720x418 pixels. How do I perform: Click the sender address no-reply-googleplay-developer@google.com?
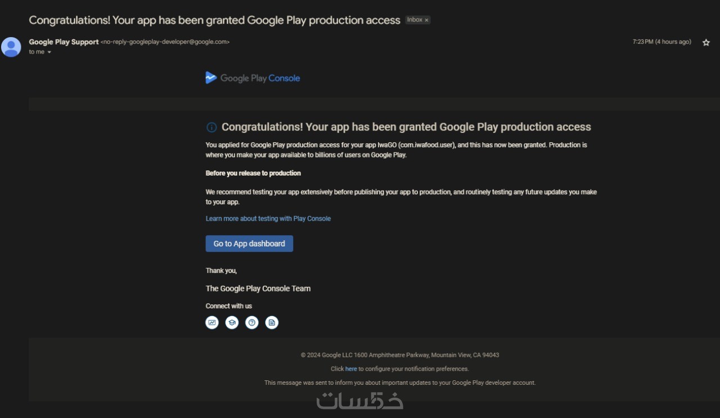[x=165, y=42]
